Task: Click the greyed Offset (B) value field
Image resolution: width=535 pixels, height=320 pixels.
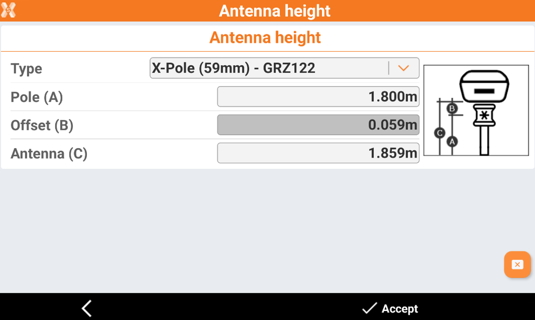Action: [318, 125]
